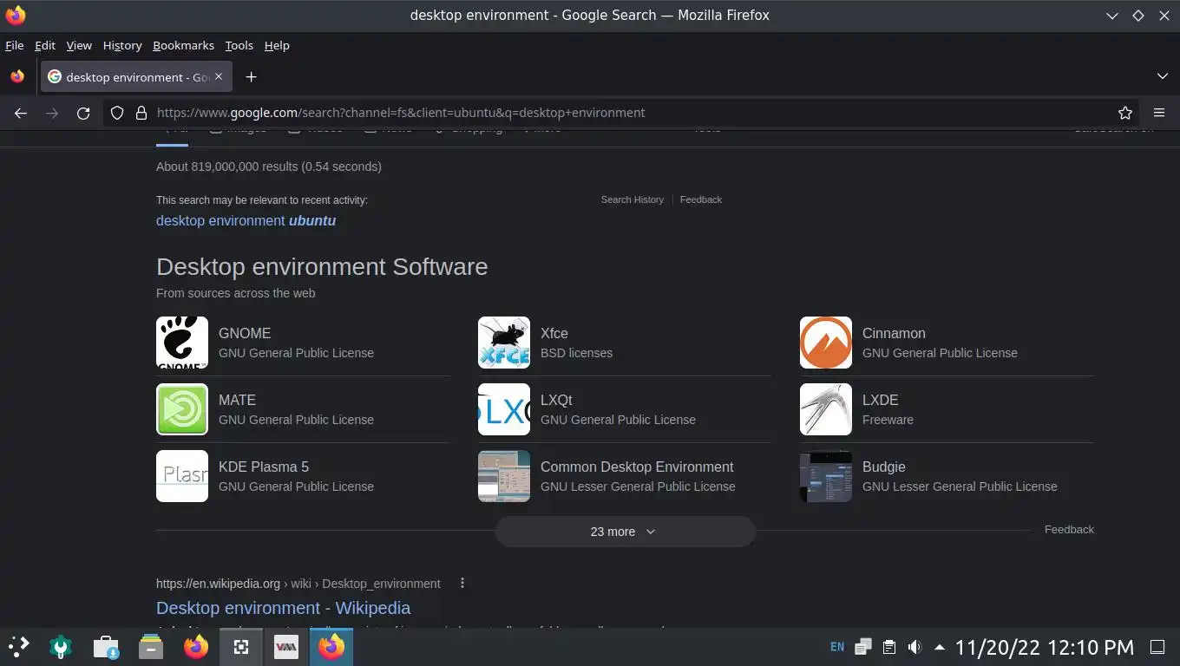Open tracking protection shield icon

[x=118, y=113]
